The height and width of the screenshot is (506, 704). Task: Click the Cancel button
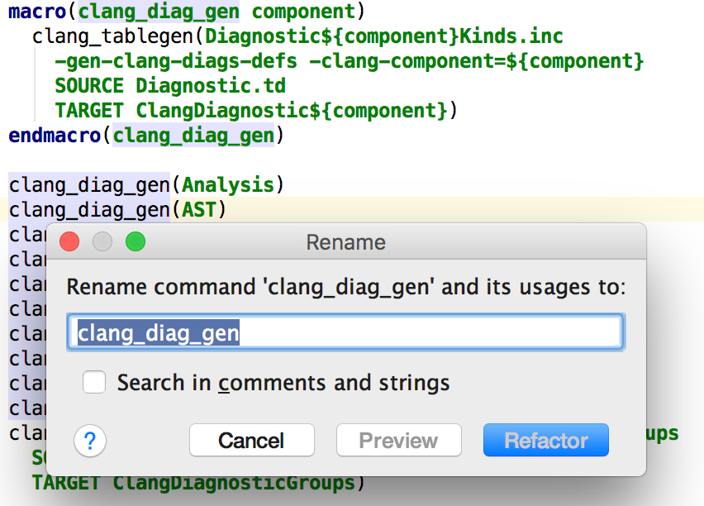pos(251,440)
